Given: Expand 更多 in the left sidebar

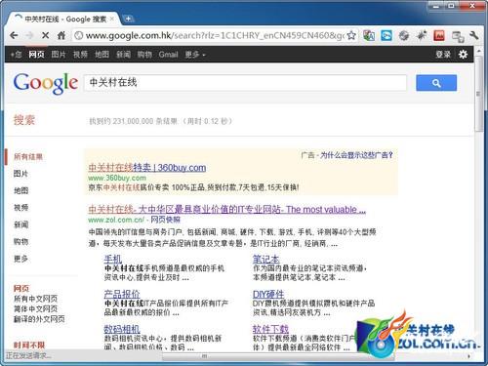Looking at the screenshot, I should pos(20,259).
